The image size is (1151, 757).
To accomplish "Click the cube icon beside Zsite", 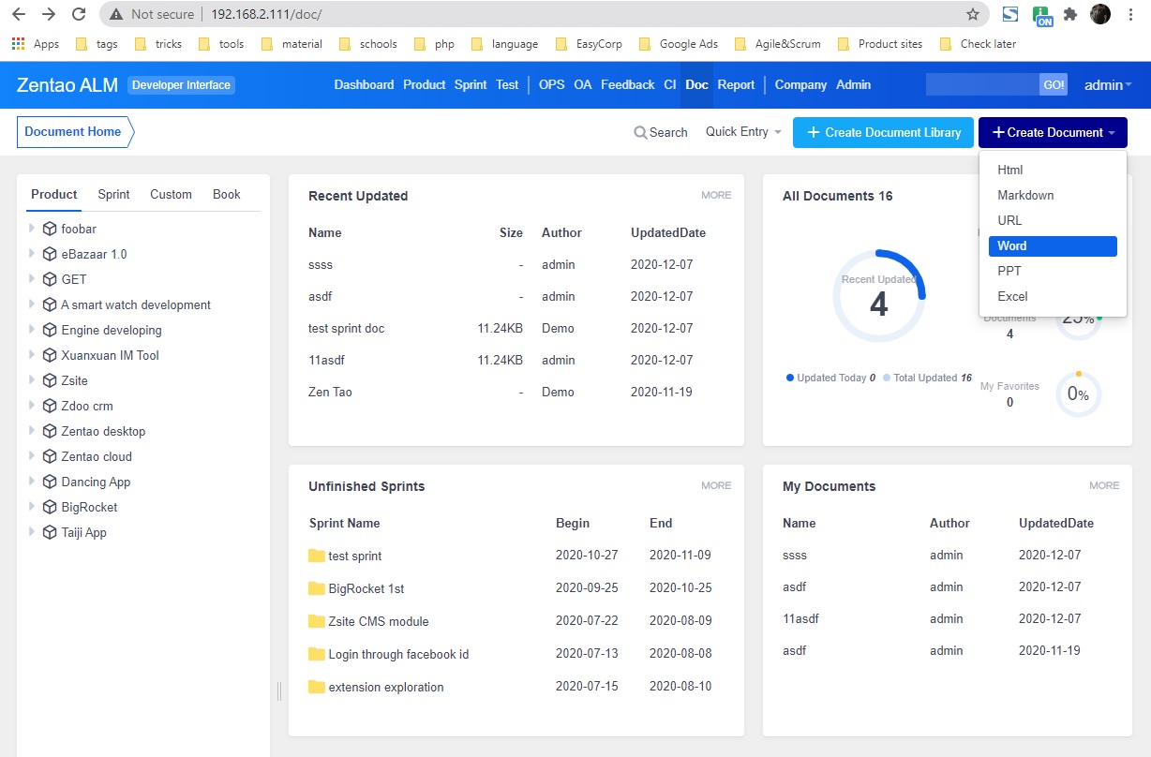I will pos(50,380).
